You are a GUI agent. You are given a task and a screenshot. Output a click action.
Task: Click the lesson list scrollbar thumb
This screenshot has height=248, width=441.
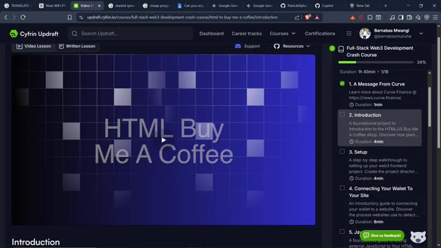tap(429, 107)
